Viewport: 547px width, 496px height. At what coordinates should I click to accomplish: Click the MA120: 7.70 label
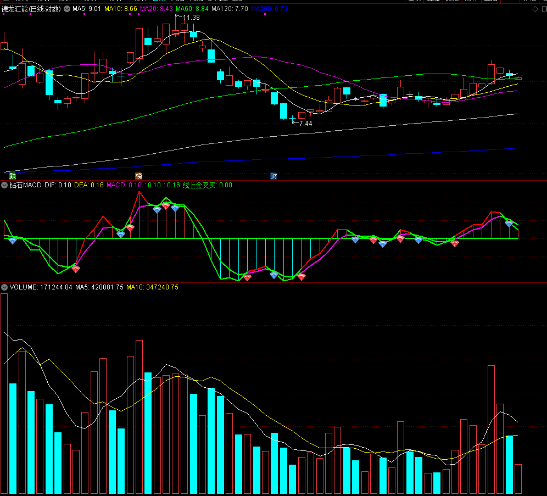[230, 9]
